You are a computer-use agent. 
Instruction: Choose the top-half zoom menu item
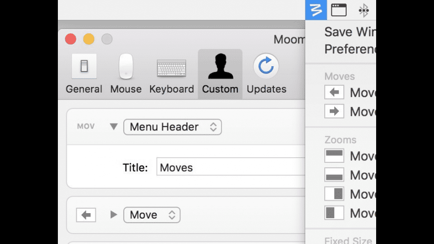click(x=350, y=156)
